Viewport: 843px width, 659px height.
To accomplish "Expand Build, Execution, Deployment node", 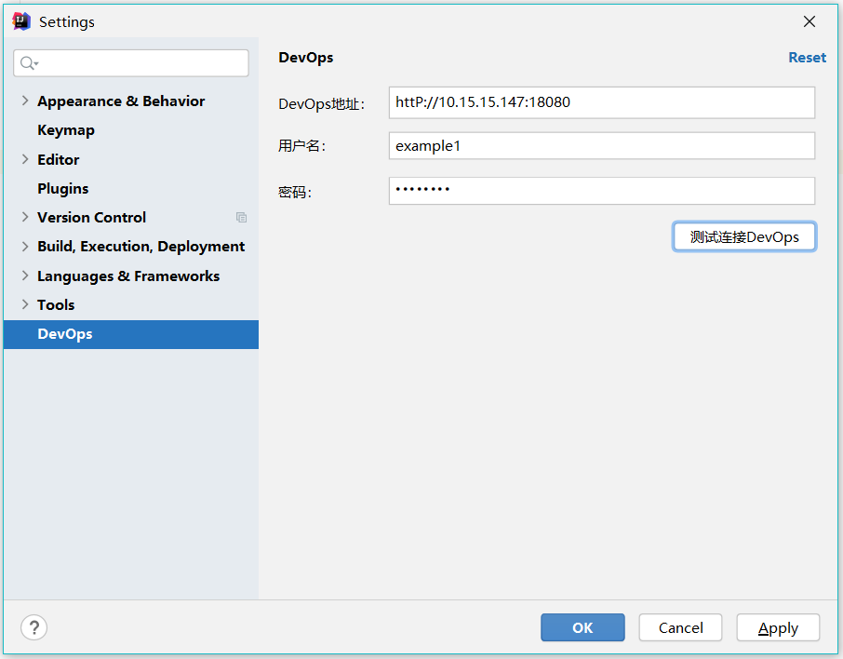I will click(25, 247).
